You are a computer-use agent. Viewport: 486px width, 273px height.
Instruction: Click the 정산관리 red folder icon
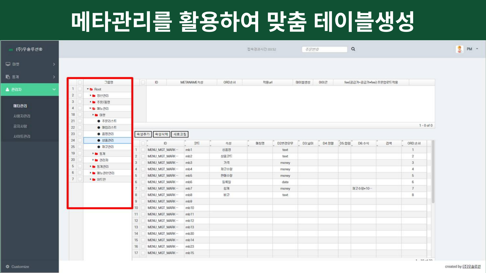(94, 96)
